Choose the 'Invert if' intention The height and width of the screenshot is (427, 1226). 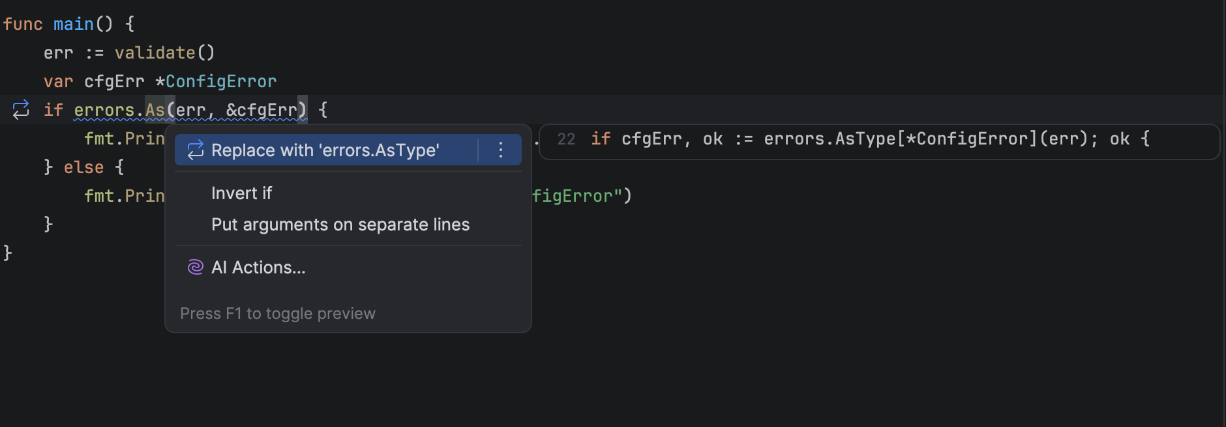click(241, 193)
